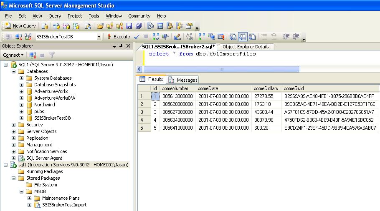Expand the AdventureWorks database node
This screenshot has width=380, height=211.
(22, 91)
